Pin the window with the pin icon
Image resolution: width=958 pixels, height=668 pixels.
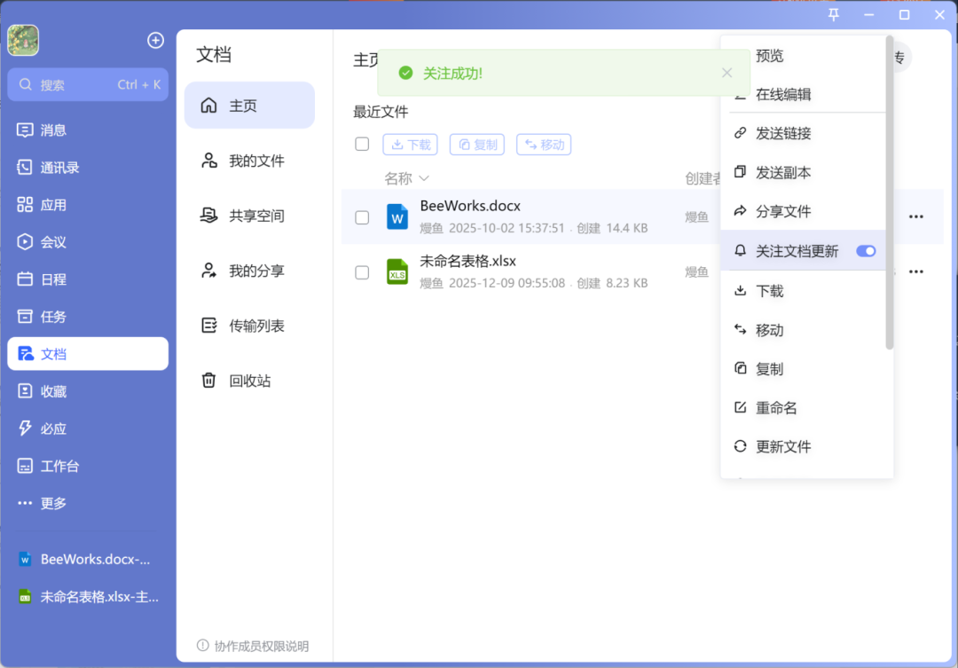pyautogui.click(x=834, y=14)
